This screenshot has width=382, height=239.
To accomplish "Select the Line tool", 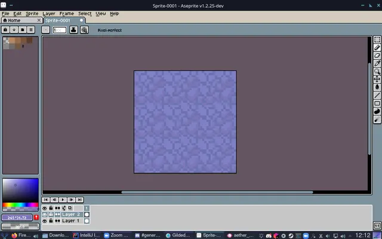I will [377, 96].
